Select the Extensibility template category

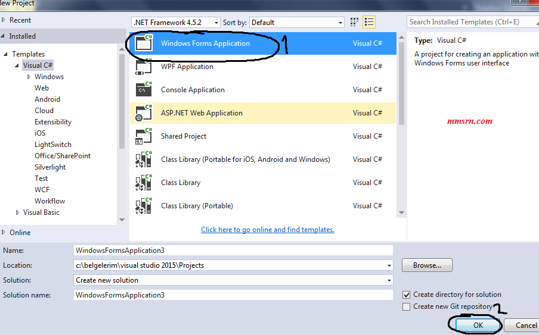click(x=53, y=122)
